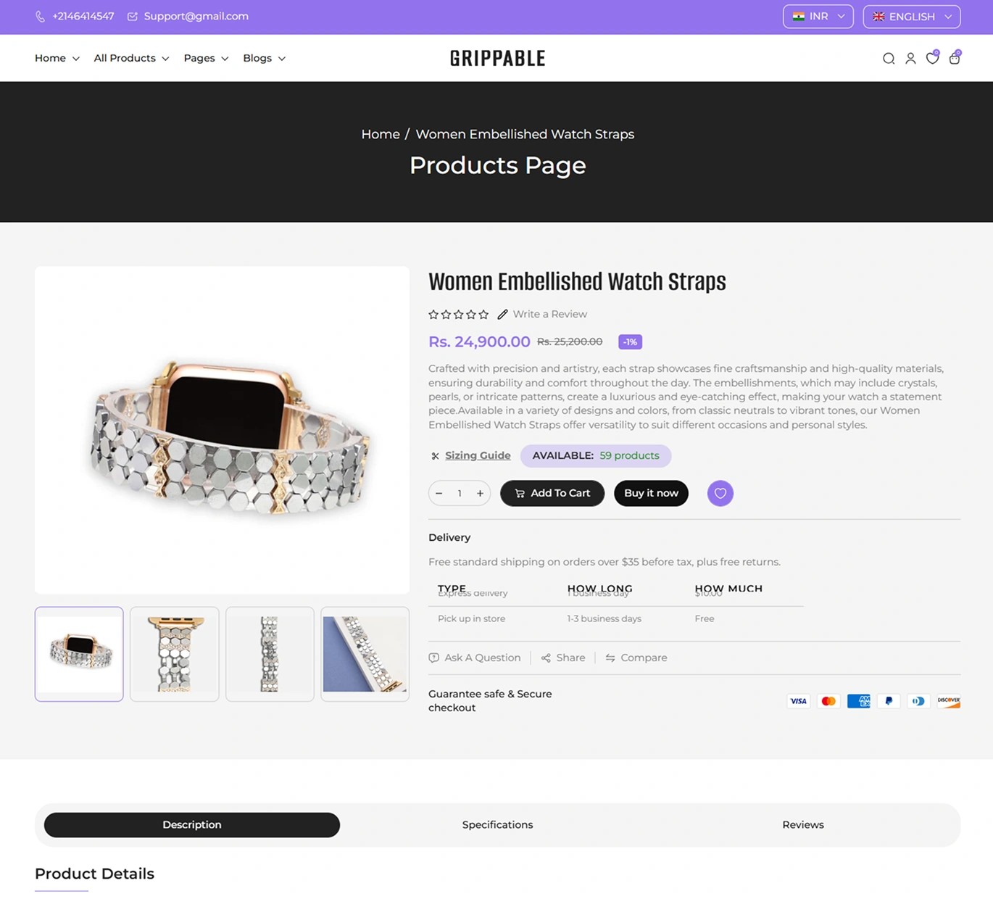
Task: Click the quantity input field
Action: click(460, 494)
